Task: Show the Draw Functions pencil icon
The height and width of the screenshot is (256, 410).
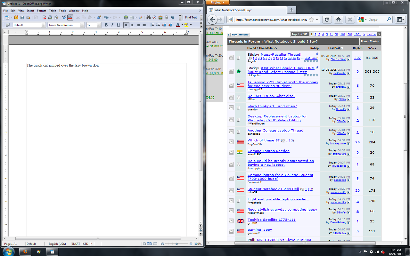Action: point(140,18)
